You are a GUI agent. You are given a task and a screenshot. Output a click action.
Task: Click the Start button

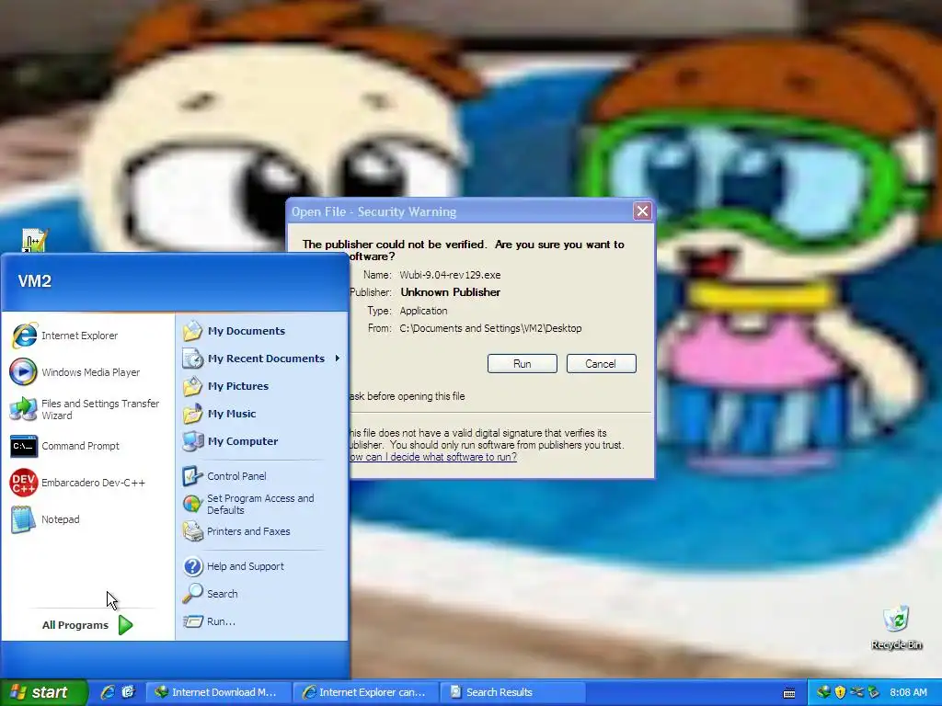tap(43, 692)
